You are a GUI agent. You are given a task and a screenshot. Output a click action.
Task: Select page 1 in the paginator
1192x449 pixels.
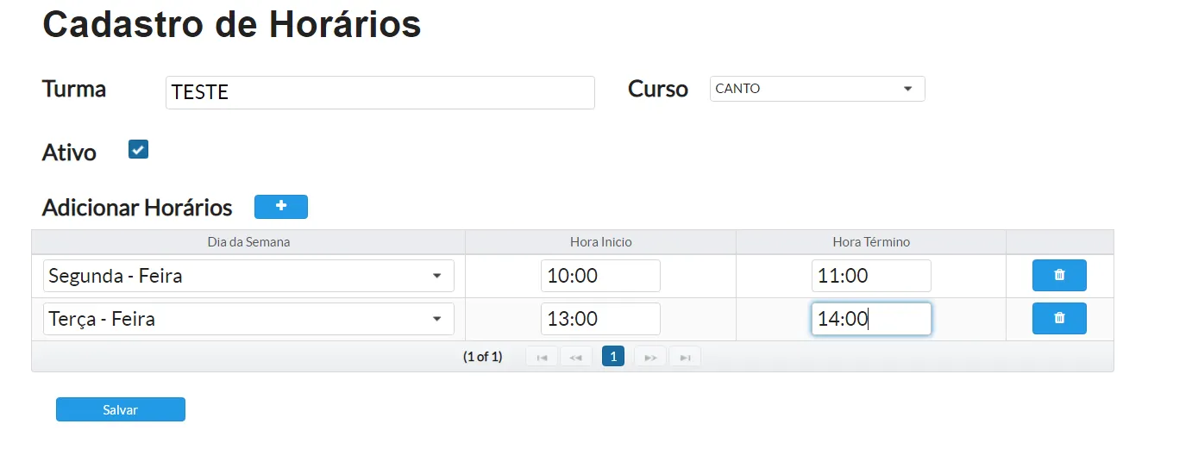612,357
